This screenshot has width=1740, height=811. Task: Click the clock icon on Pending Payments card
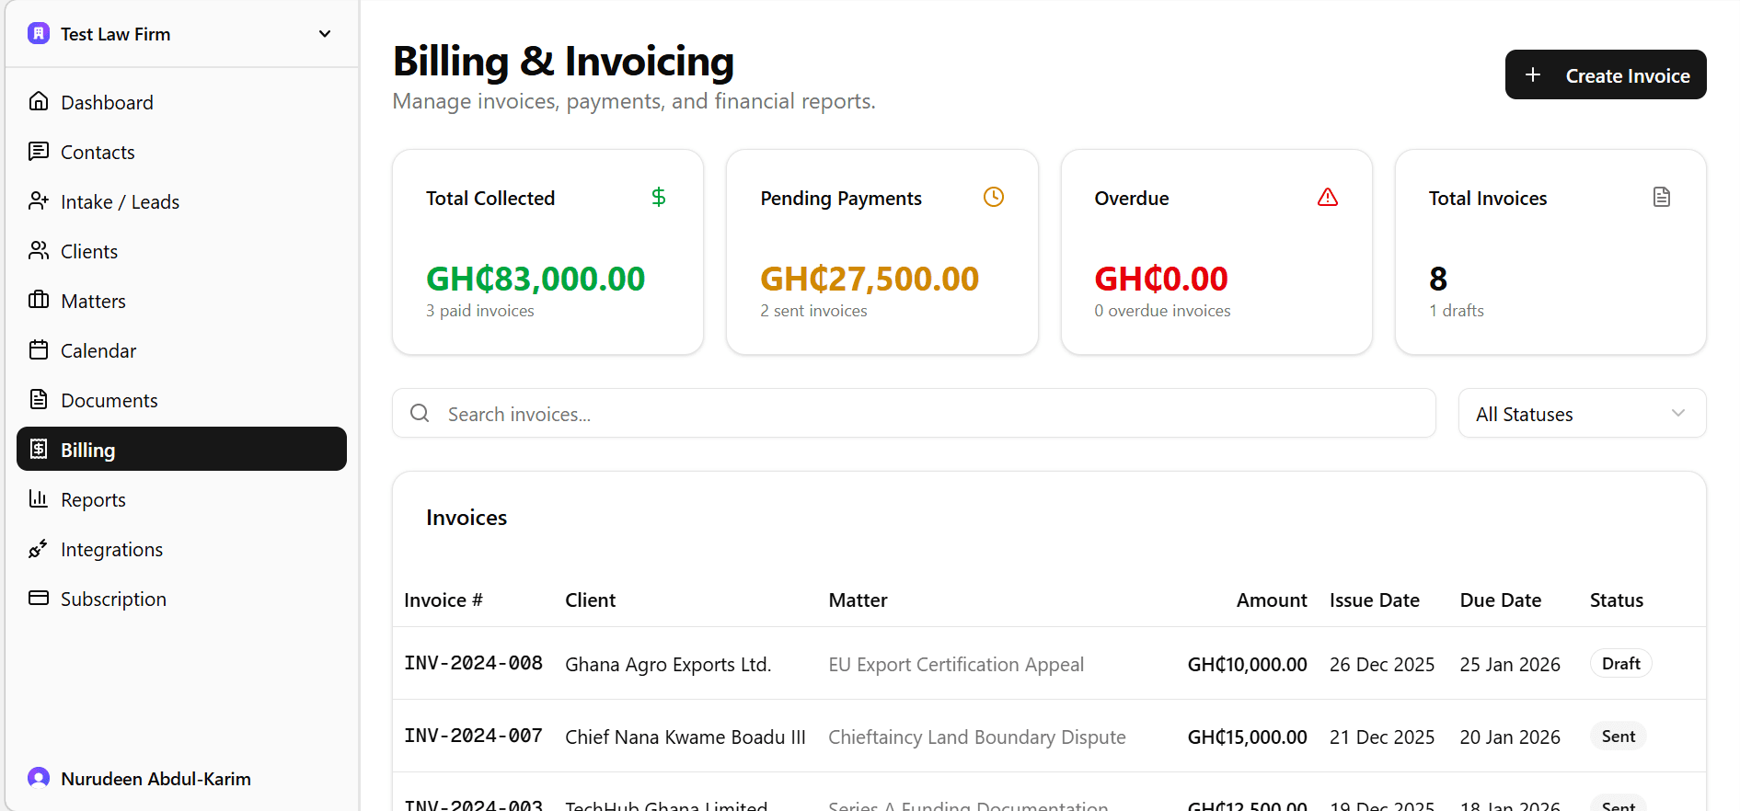pyautogui.click(x=994, y=196)
